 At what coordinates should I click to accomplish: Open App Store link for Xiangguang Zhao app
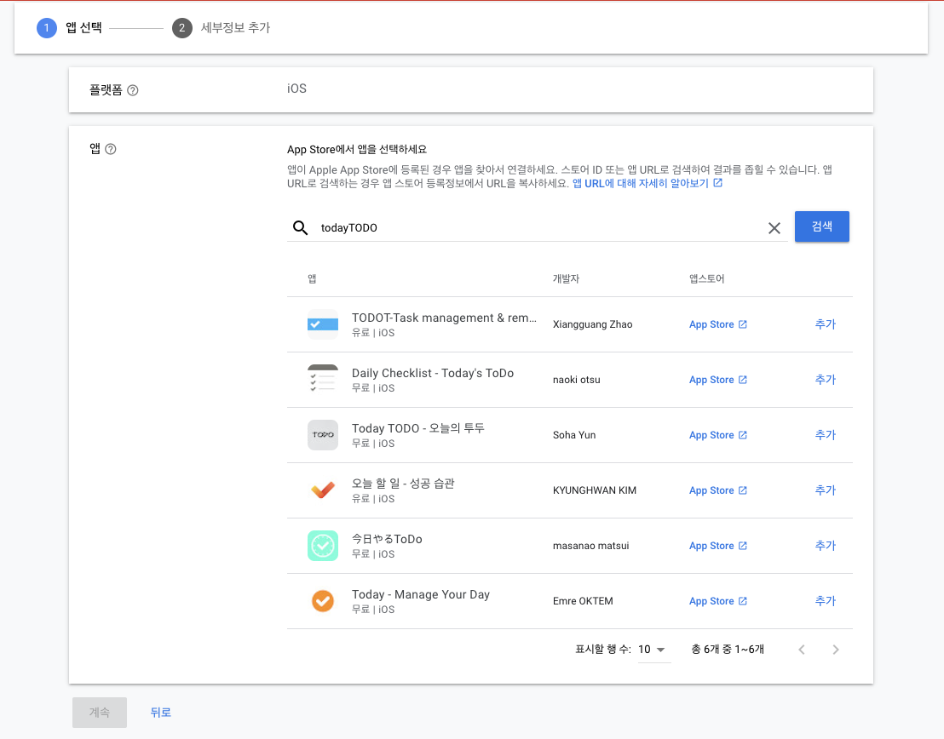(x=717, y=324)
